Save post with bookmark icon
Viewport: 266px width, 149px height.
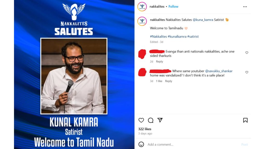(245, 120)
